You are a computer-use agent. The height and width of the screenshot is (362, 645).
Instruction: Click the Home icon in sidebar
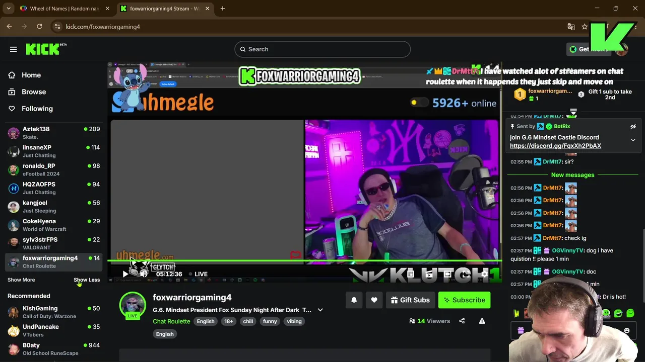point(12,75)
